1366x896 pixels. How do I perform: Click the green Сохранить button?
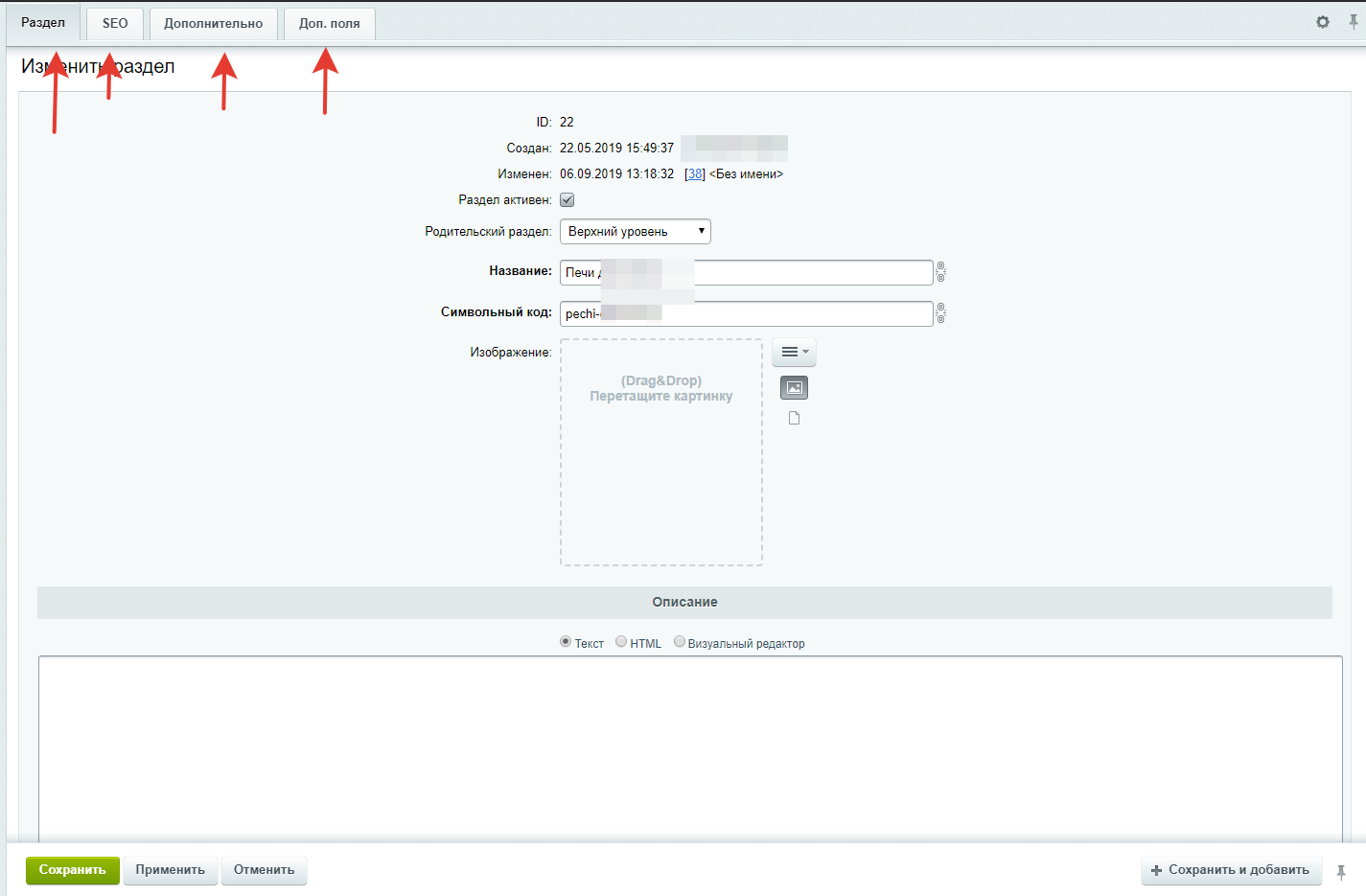click(73, 870)
